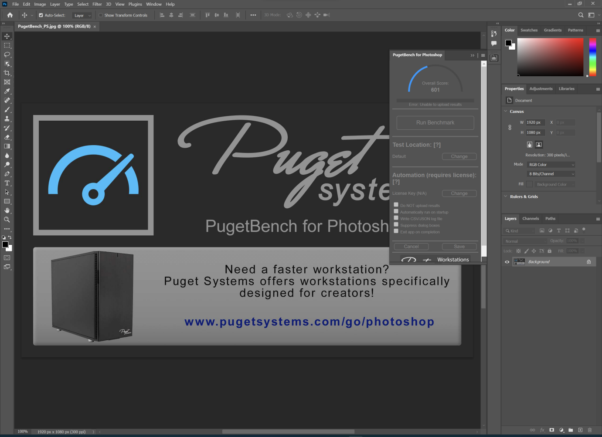Select the Hand tool
Screen dimensions: 602x437
pyautogui.click(x=7, y=210)
